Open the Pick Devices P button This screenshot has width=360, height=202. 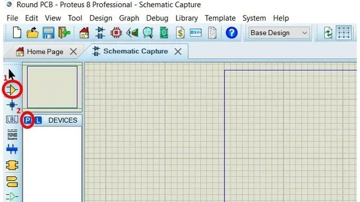tap(27, 120)
